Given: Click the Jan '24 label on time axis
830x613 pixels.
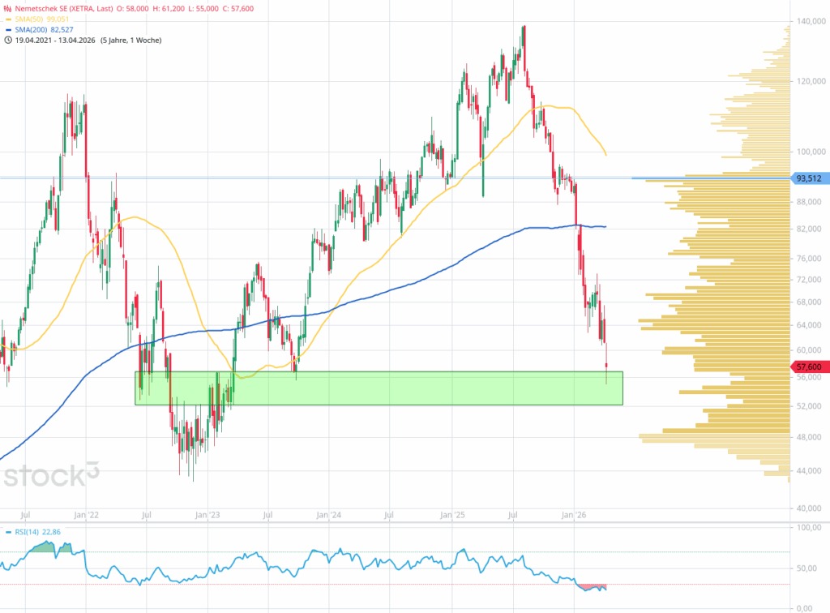Looking at the screenshot, I should [327, 514].
